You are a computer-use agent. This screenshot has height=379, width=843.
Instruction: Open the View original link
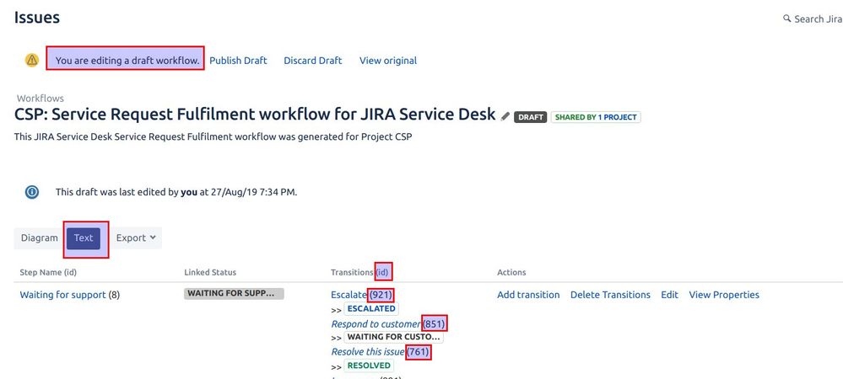pyautogui.click(x=388, y=61)
